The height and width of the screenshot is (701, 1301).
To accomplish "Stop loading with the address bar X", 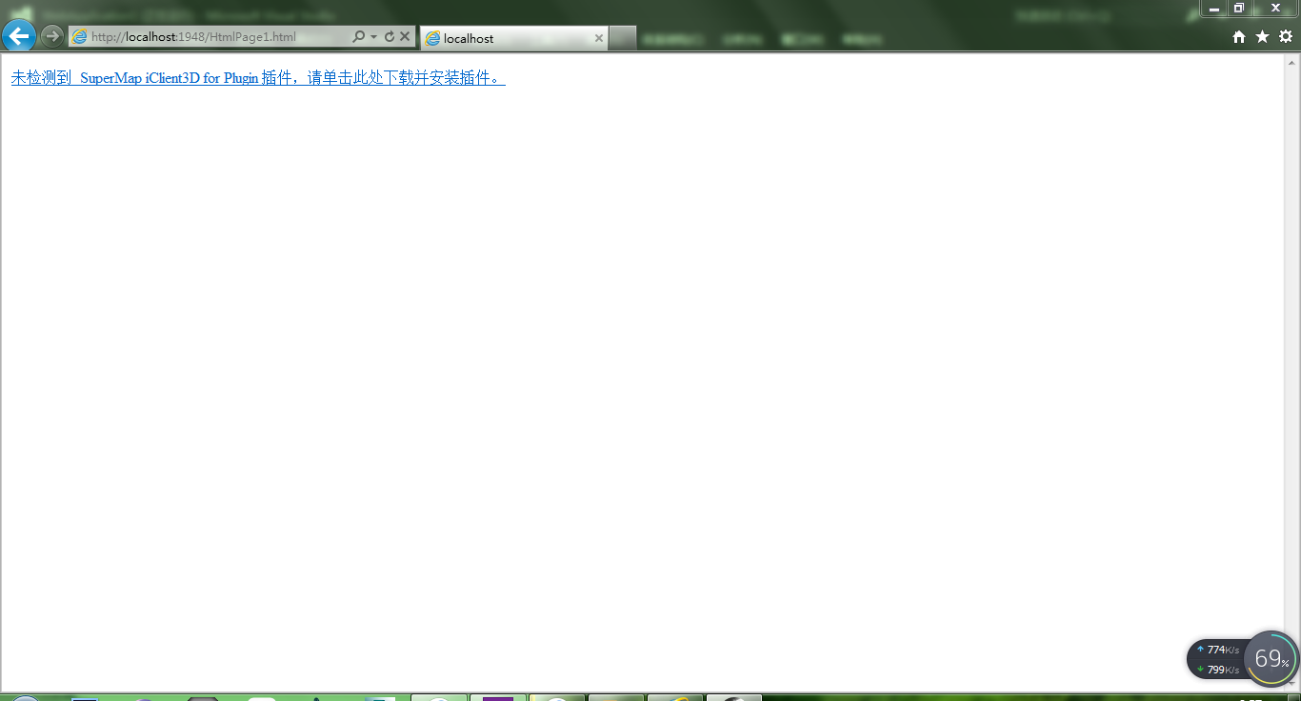I will 405,37.
